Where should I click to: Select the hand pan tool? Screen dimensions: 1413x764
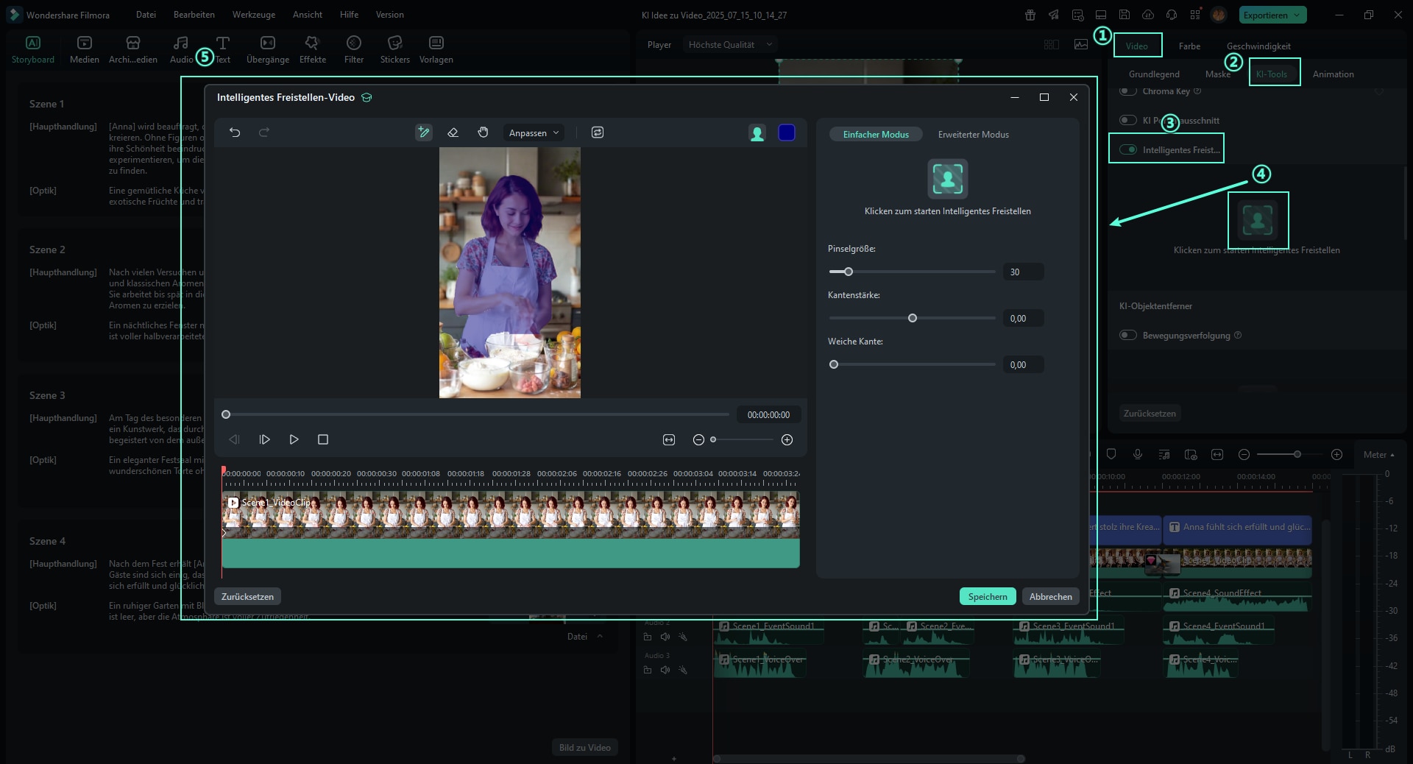[x=483, y=132]
